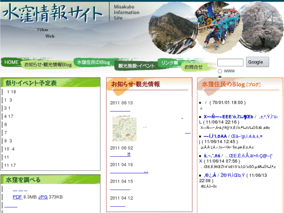Focus the search text field
284x213 pixels.
coord(230,63)
